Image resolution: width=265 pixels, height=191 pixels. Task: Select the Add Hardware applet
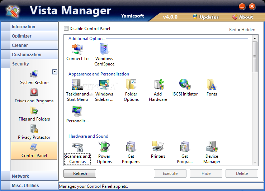pyautogui.click(x=158, y=90)
